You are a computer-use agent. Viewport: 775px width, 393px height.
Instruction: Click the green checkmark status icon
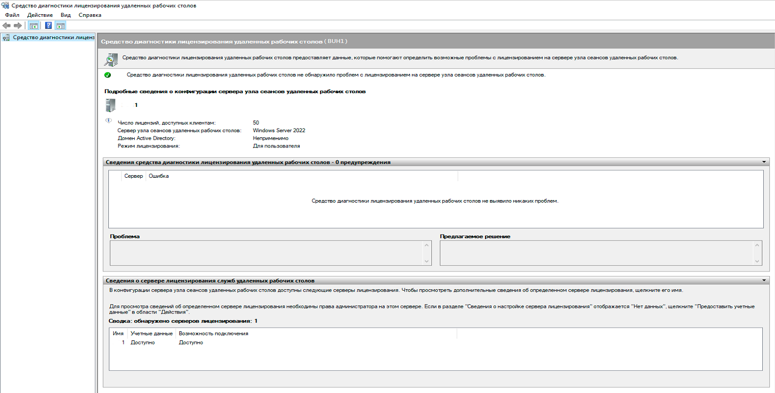(x=107, y=75)
